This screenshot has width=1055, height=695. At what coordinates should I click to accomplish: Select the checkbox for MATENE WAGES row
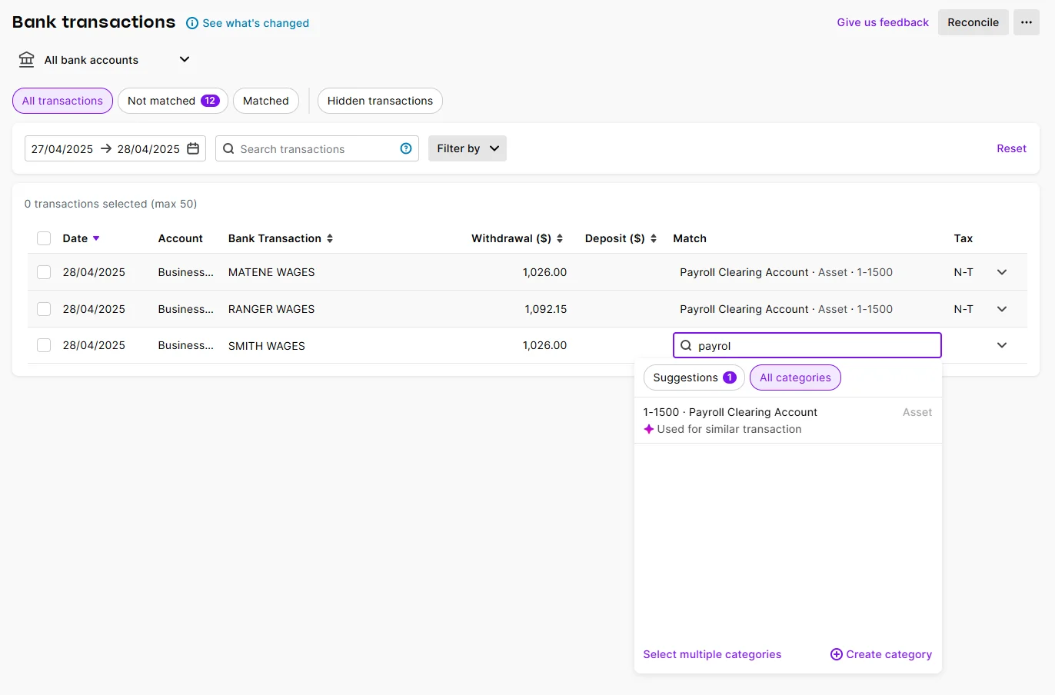44,271
